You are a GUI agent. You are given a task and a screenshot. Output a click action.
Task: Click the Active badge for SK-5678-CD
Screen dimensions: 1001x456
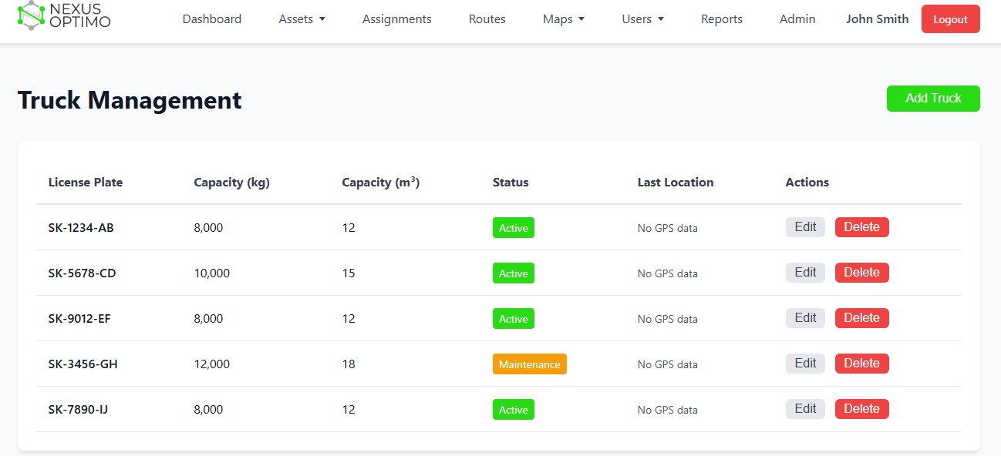pyautogui.click(x=514, y=273)
